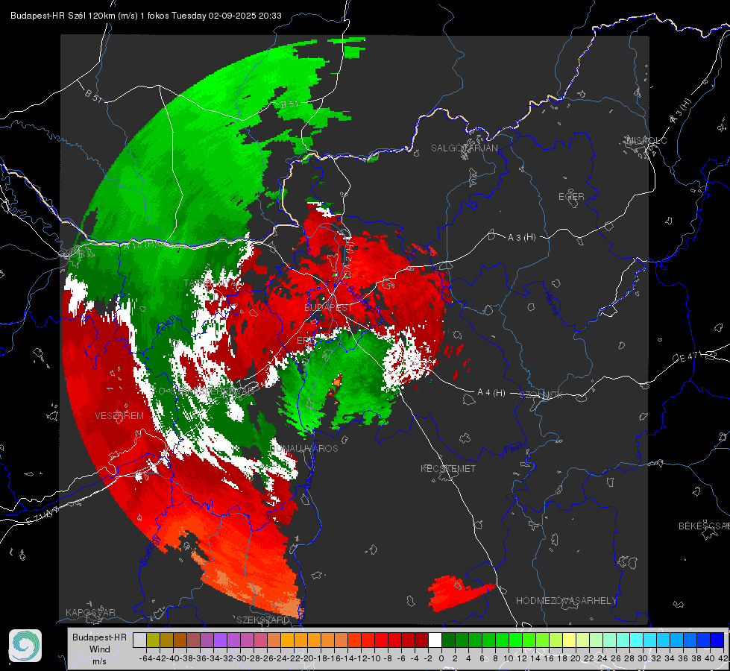
Task: Click the darkest green swatch after white
Action: click(448, 640)
